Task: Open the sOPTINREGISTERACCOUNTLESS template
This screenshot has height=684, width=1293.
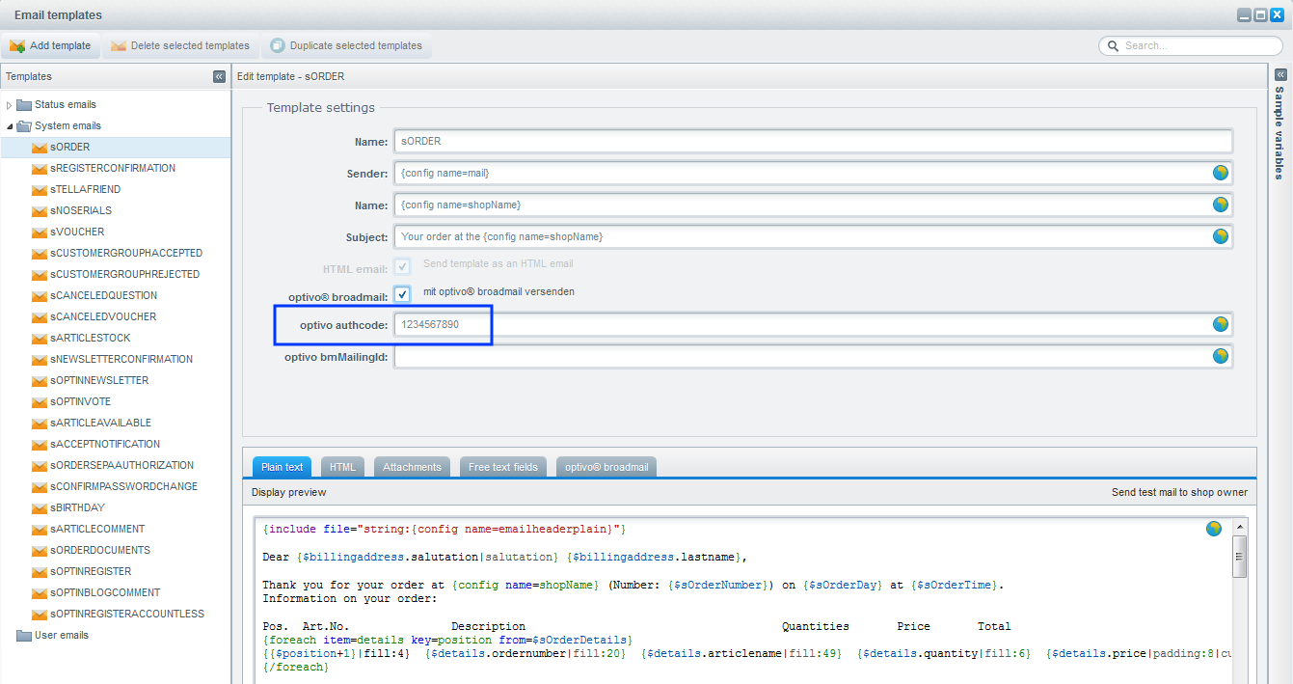Action: pyautogui.click(x=127, y=614)
